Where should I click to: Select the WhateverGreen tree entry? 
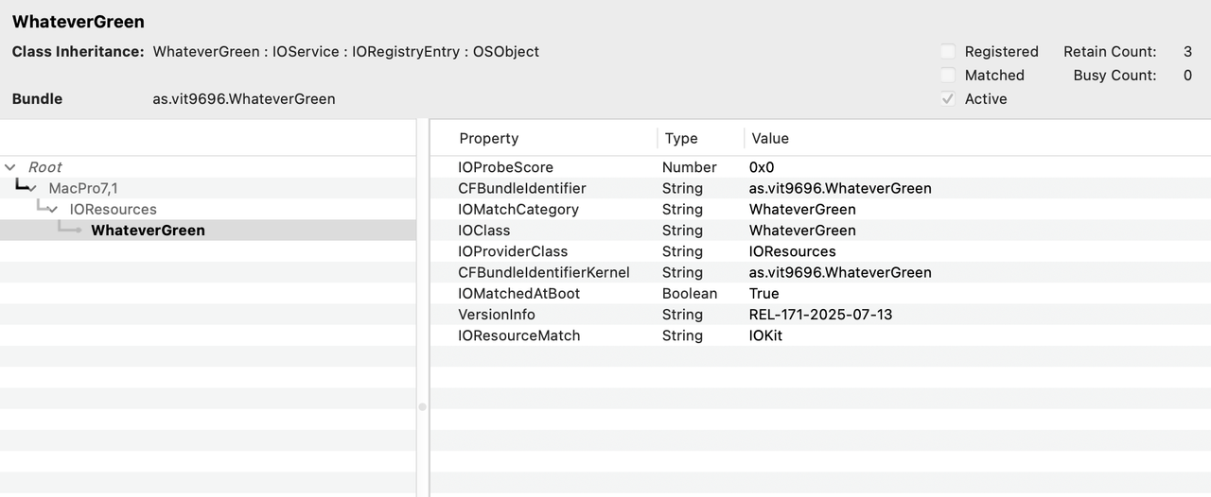point(148,231)
